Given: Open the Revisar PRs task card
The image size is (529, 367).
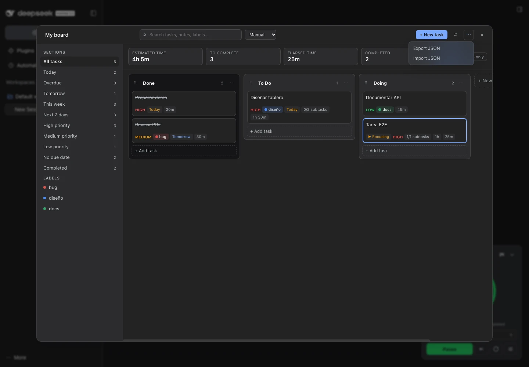Looking at the screenshot, I should [x=184, y=131].
